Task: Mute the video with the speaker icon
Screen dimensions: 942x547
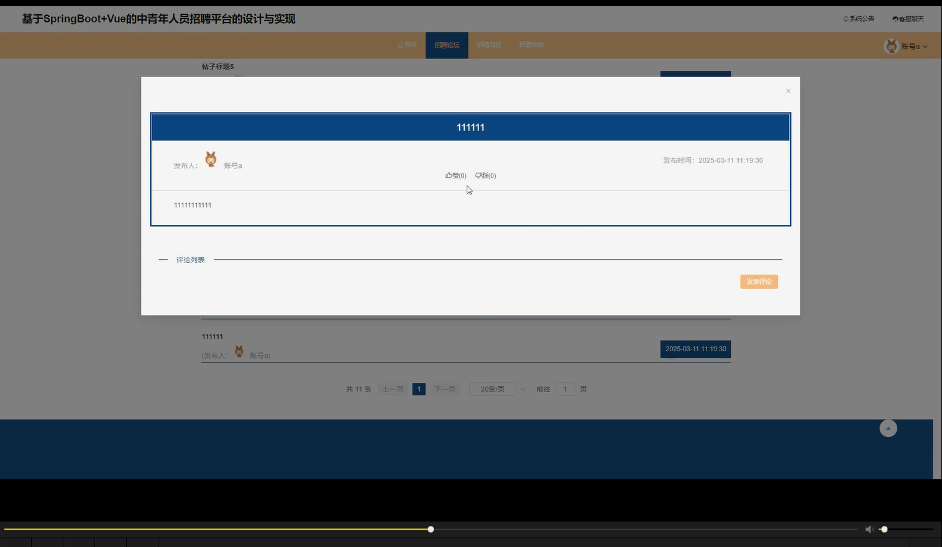Action: click(x=869, y=529)
